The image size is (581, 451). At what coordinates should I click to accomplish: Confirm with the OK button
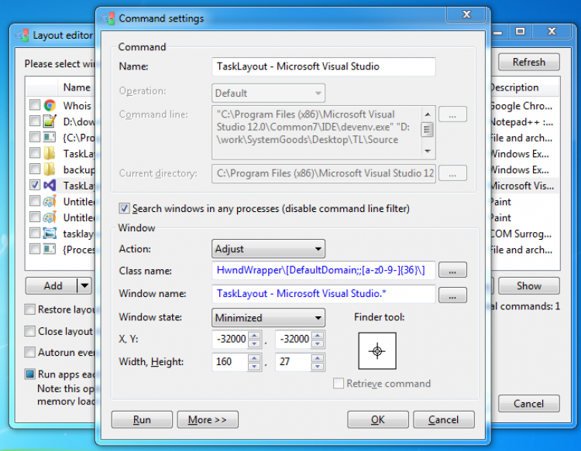point(378,419)
